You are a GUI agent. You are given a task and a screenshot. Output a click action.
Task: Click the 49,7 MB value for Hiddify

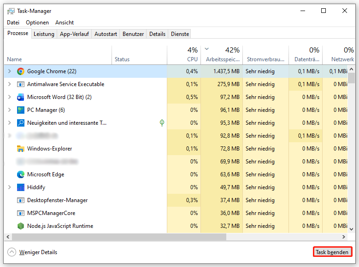coord(230,187)
